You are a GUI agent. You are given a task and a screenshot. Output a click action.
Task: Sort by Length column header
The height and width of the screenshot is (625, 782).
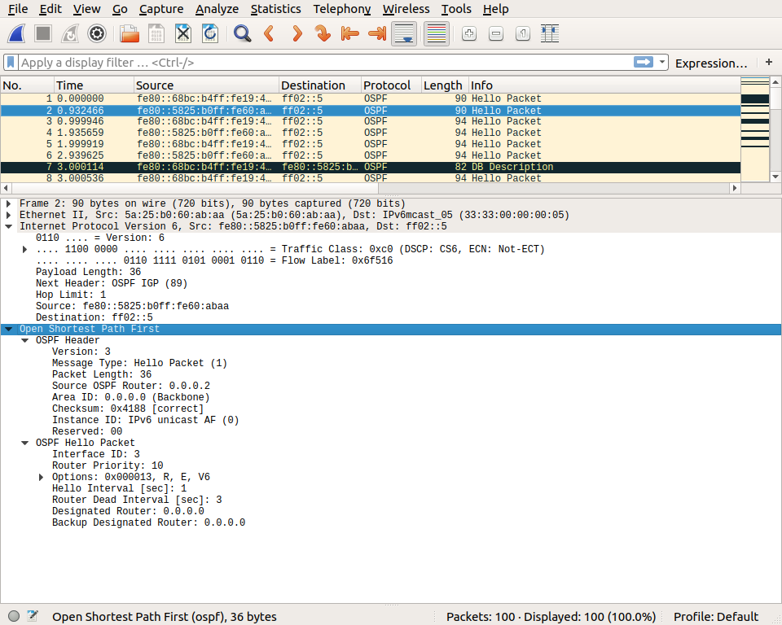tap(446, 85)
